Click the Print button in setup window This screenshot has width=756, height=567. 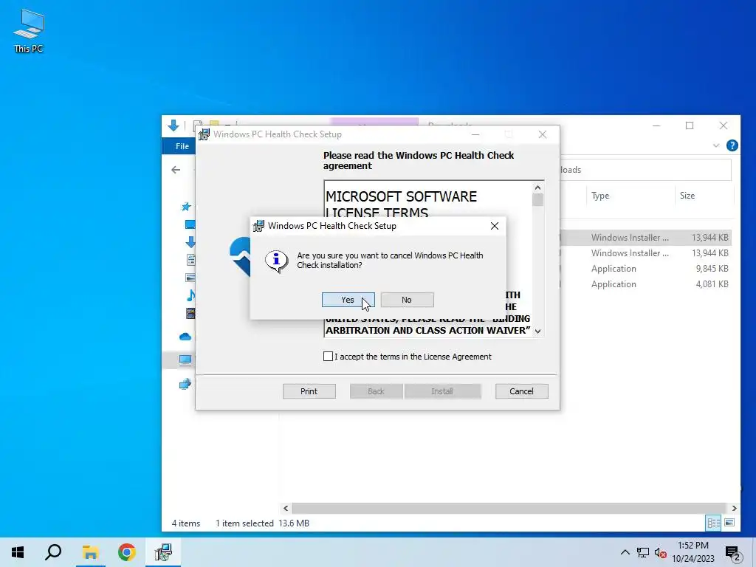coord(309,391)
